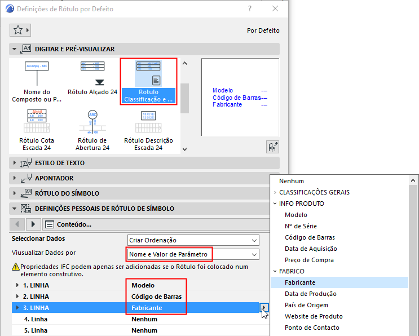
Task: Choose Código de Barras in popup list
Action: (x=310, y=237)
